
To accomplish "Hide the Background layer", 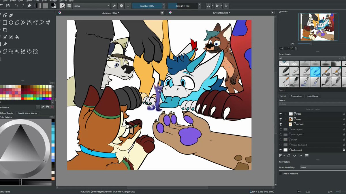I will click(x=281, y=150).
